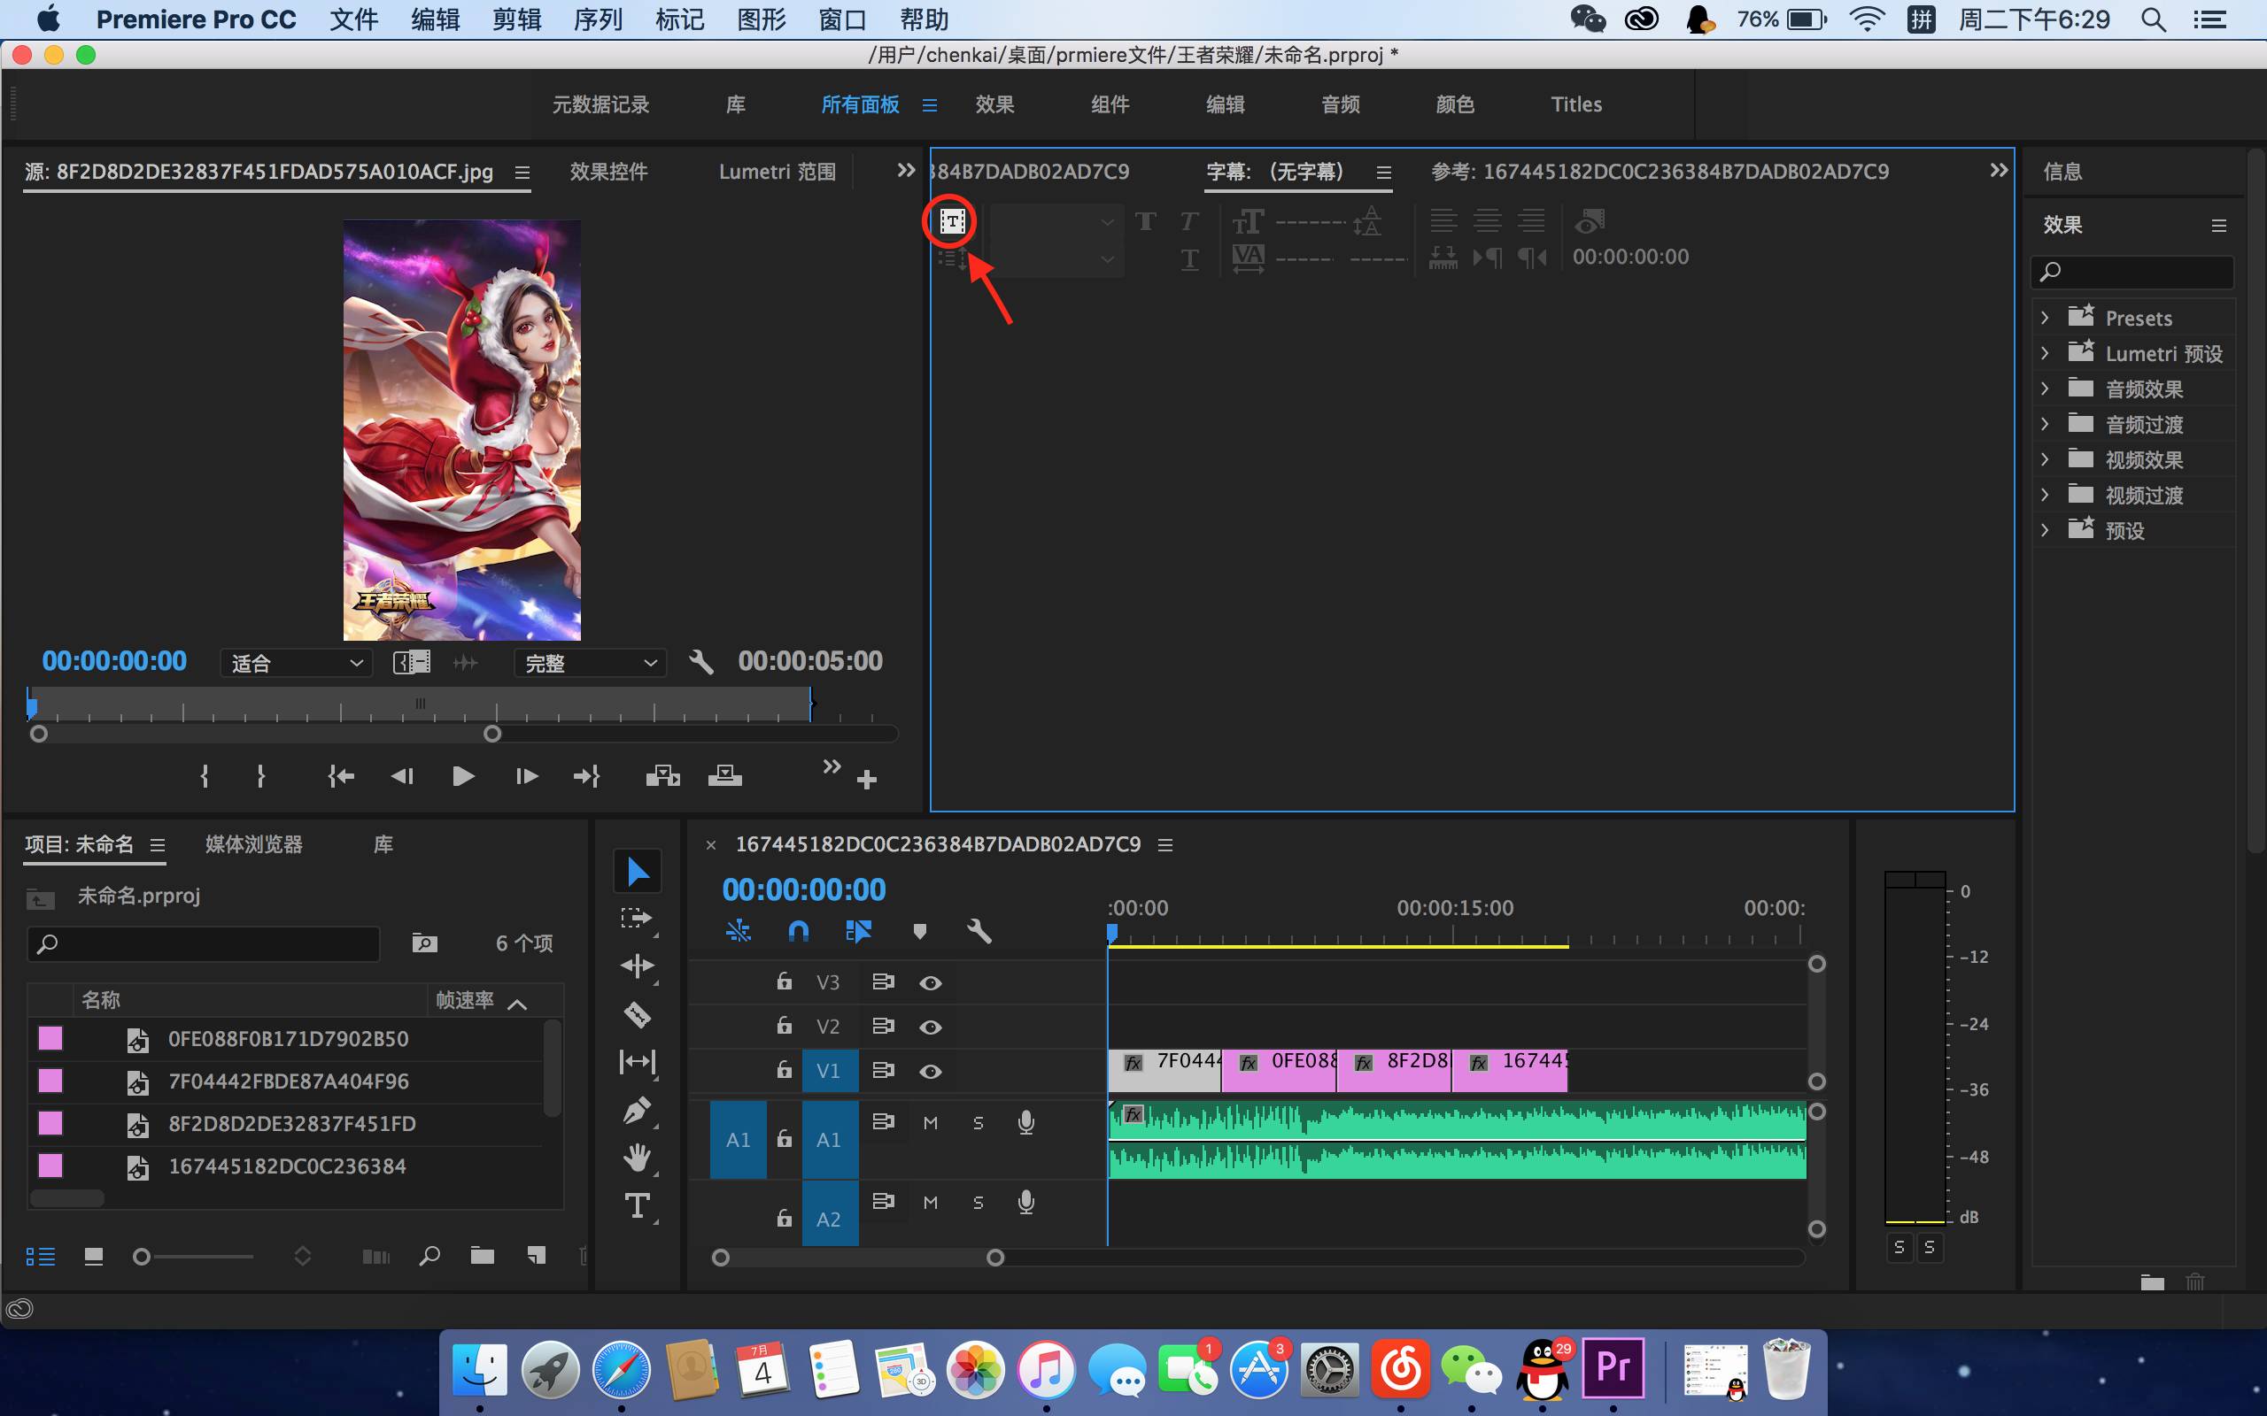Select clip 0FE088F0B171D7902B50 in project
Screen dimensions: 2267x1416
pos(288,1039)
